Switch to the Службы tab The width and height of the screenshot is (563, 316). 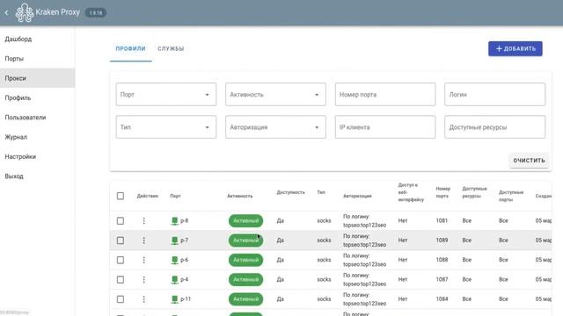(171, 49)
